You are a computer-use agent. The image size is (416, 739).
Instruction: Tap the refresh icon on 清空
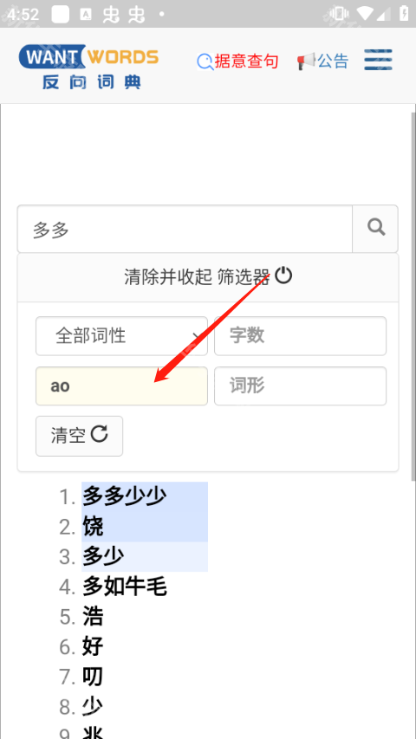click(99, 433)
